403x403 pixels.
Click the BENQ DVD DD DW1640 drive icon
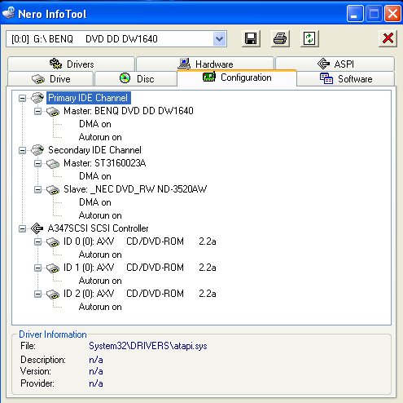tap(53, 111)
